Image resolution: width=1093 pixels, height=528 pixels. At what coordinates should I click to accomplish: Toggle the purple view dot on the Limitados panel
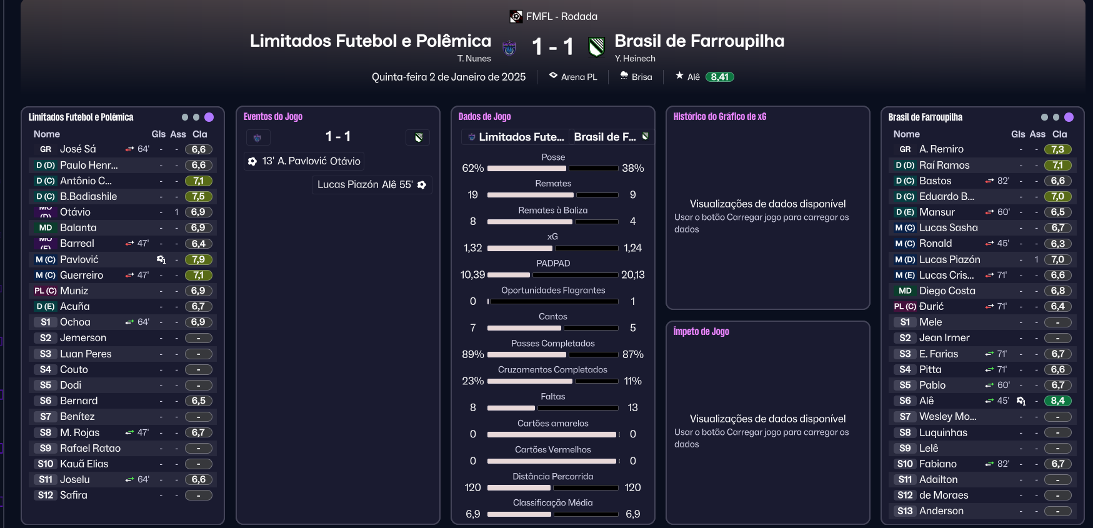pyautogui.click(x=210, y=117)
